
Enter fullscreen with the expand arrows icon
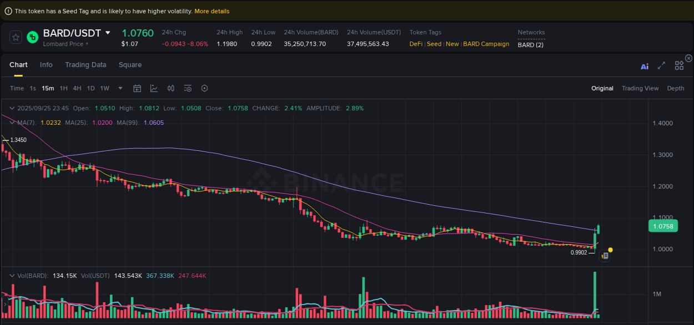pos(661,65)
